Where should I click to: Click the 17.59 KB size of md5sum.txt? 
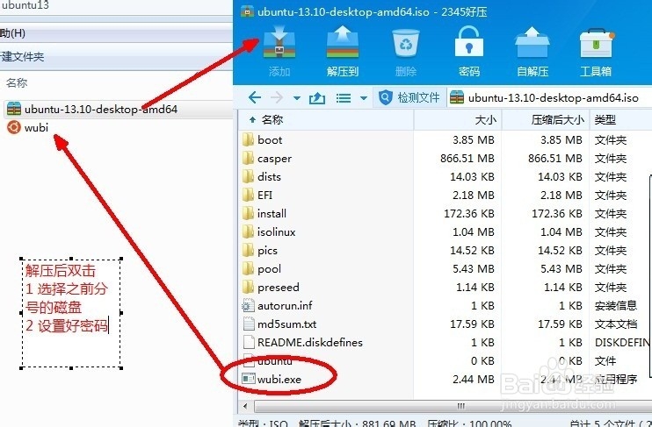tap(472, 324)
